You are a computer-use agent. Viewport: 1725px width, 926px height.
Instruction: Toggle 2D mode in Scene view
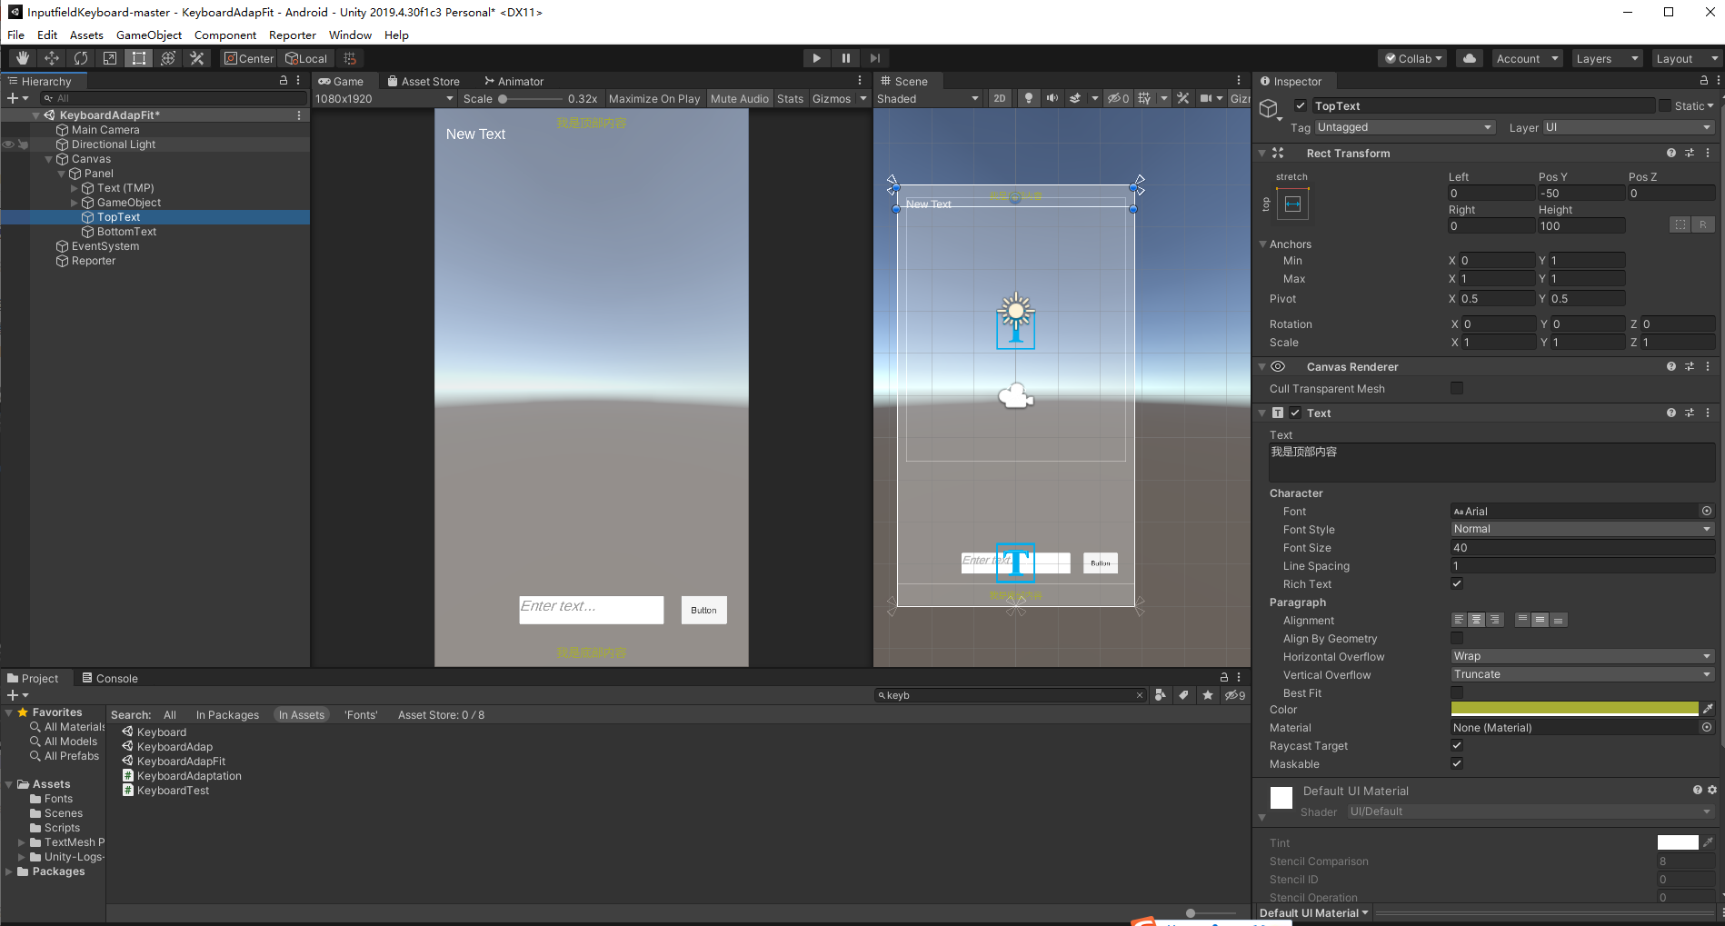coord(1000,98)
